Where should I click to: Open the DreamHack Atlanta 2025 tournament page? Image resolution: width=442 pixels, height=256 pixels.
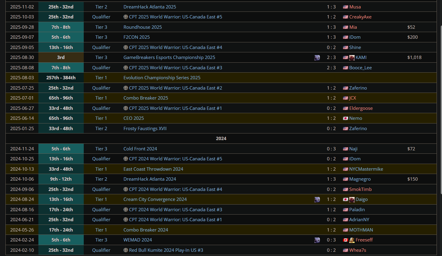click(x=150, y=7)
